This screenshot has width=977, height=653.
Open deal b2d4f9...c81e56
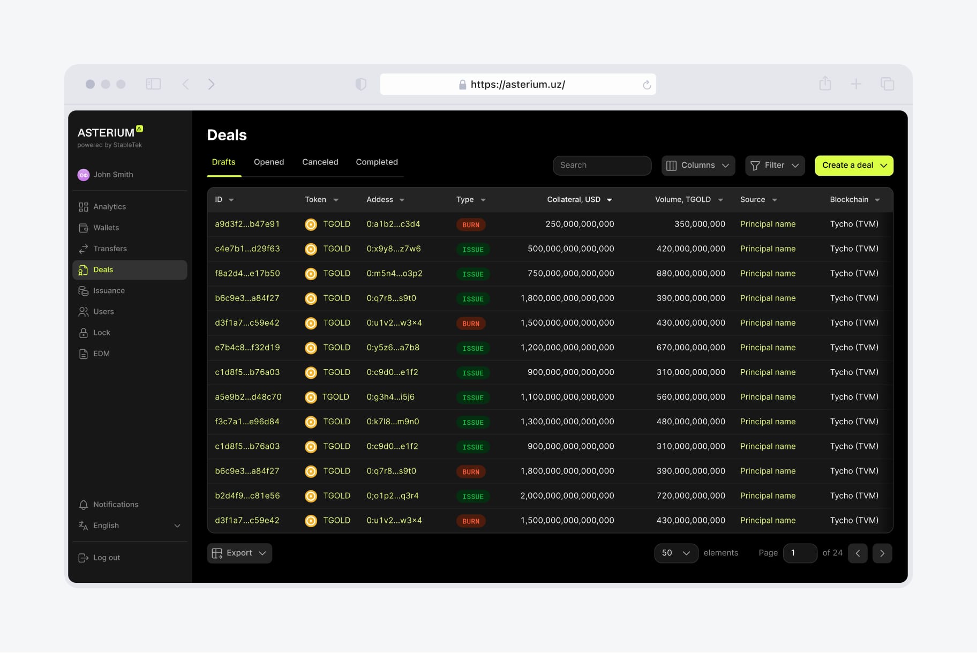[x=247, y=496]
